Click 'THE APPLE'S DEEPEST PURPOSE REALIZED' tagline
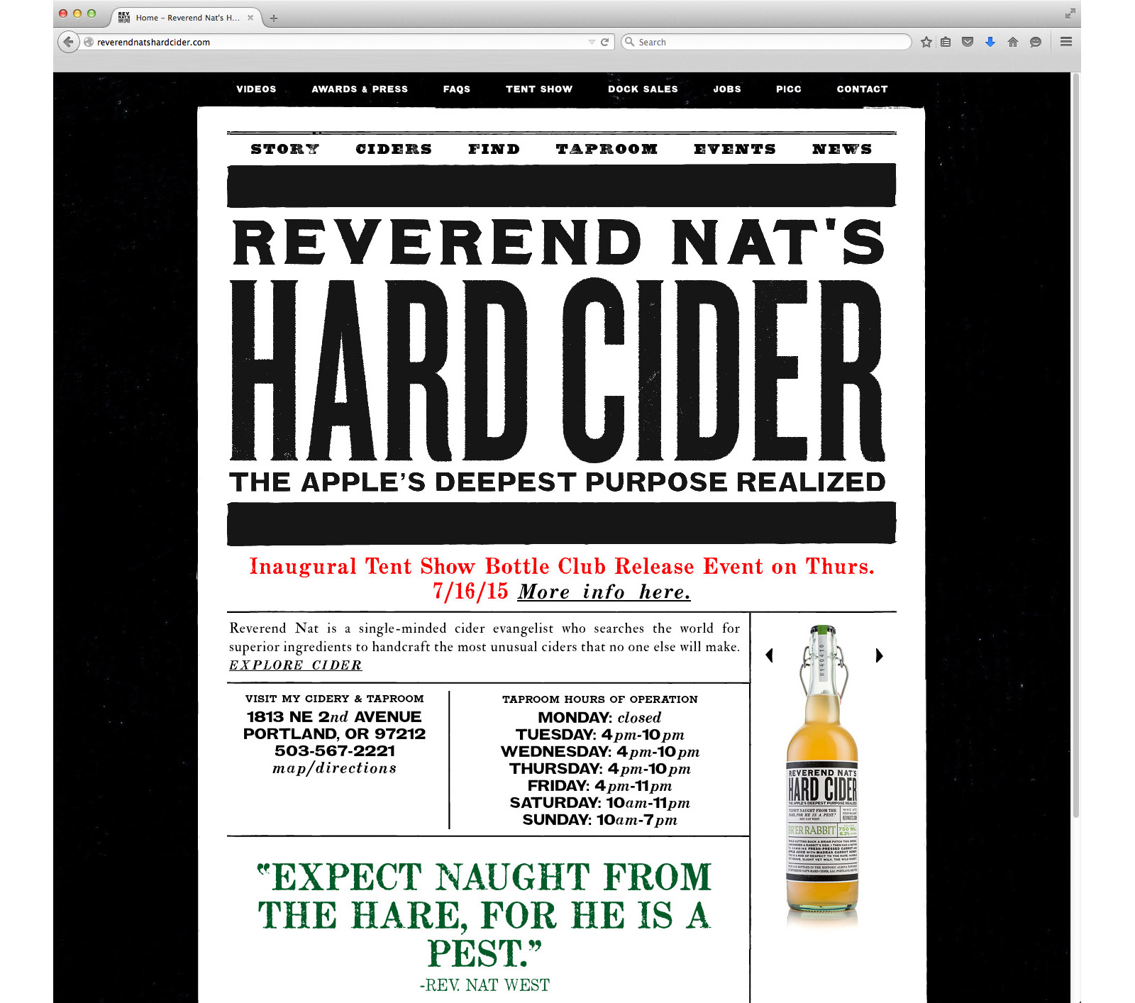The height and width of the screenshot is (1003, 1135). [558, 482]
